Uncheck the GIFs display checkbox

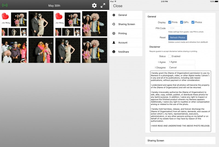pyautogui.click(x=181, y=22)
